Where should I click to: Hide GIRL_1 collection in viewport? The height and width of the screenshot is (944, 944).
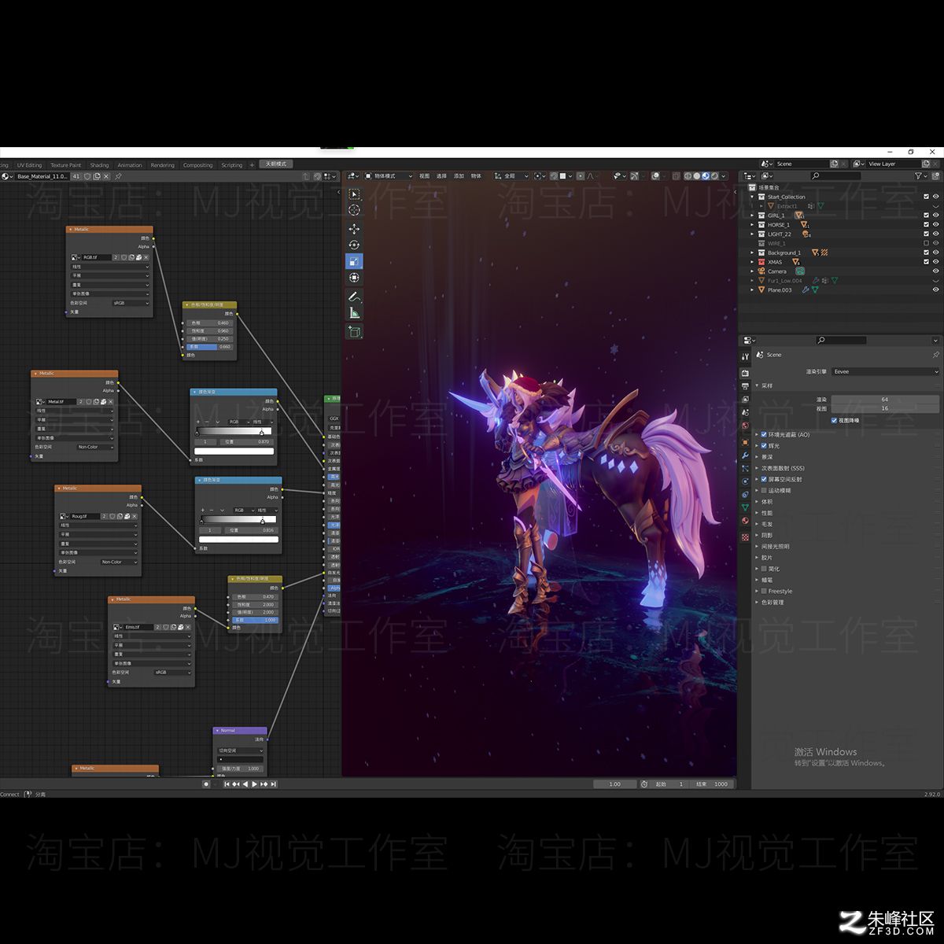935,216
